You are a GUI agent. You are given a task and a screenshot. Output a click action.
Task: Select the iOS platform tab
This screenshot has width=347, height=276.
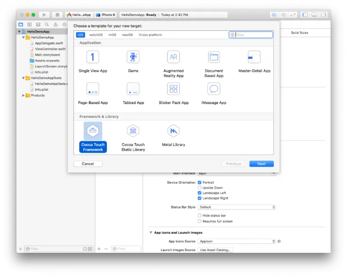tap(80, 35)
